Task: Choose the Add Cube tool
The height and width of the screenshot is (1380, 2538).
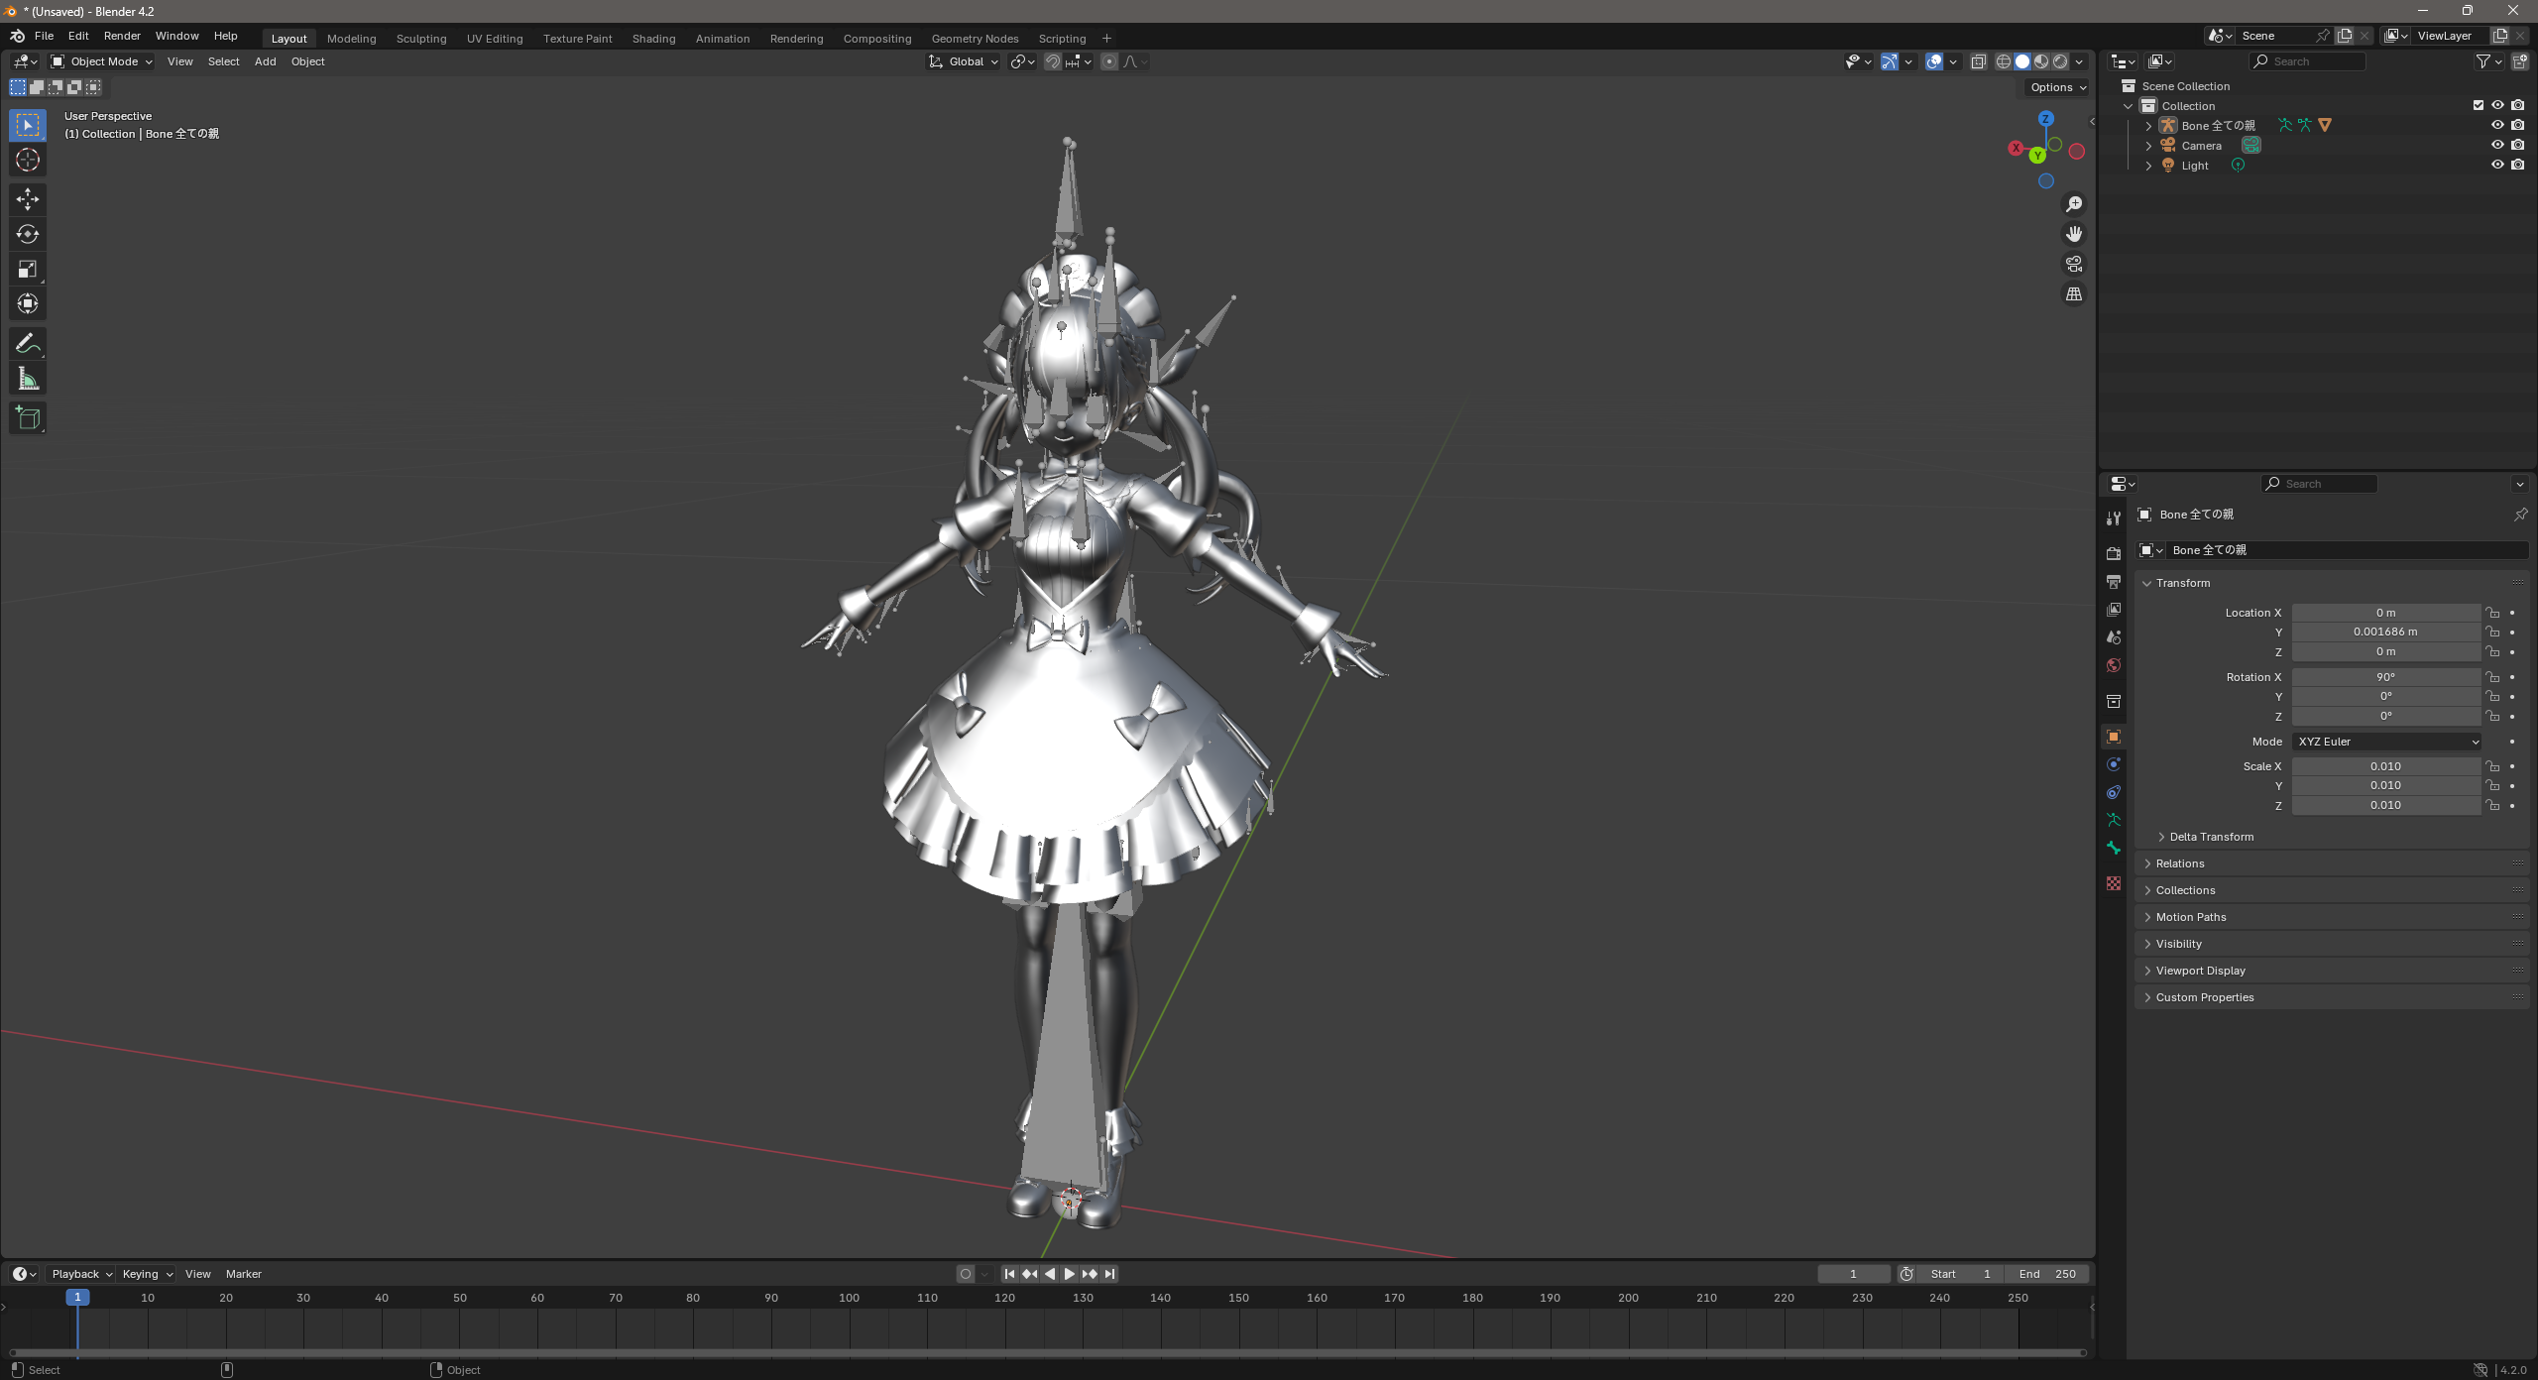Action: click(x=27, y=418)
